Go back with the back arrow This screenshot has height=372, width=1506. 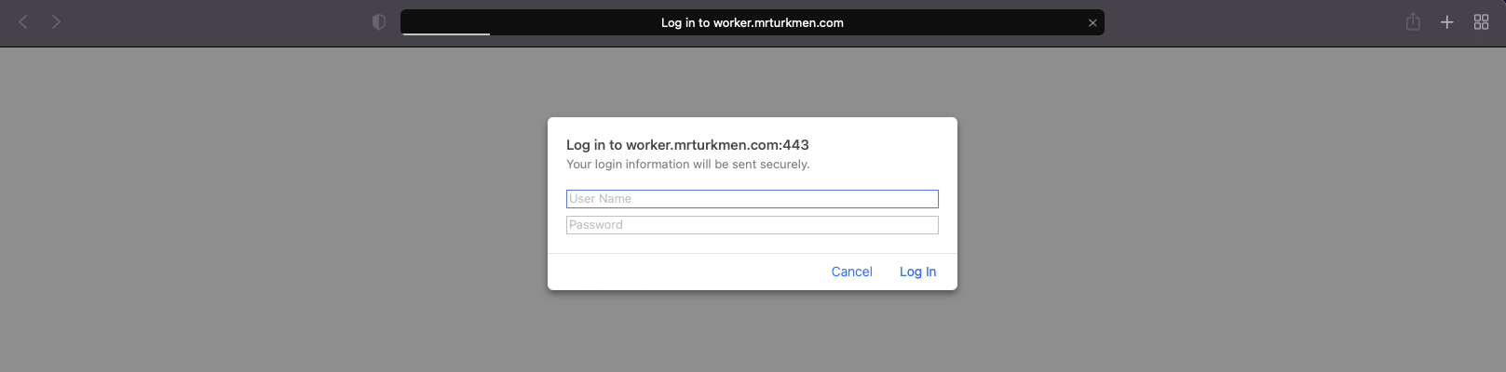point(23,21)
